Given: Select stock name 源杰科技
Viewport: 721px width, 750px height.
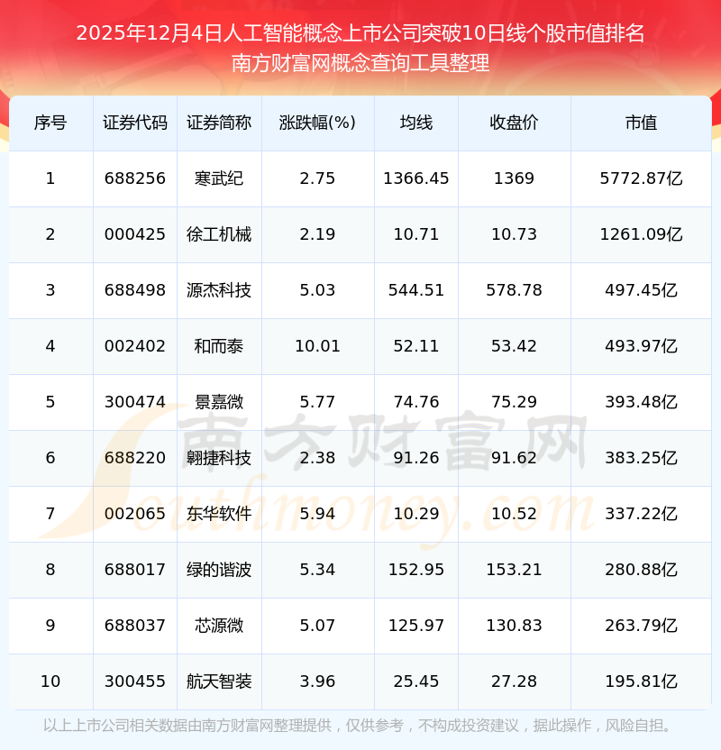Looking at the screenshot, I should [219, 290].
